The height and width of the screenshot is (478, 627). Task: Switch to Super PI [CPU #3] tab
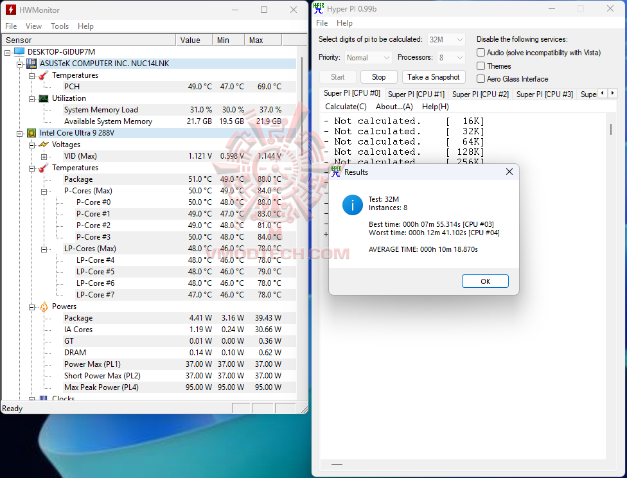point(545,94)
